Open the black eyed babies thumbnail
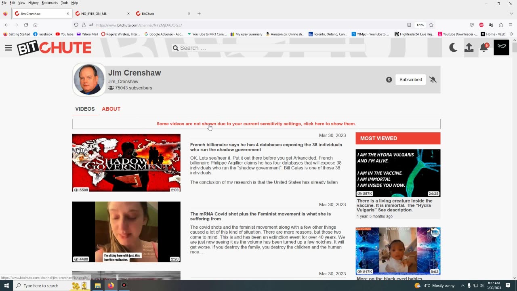The width and height of the screenshot is (517, 291). tap(398, 251)
